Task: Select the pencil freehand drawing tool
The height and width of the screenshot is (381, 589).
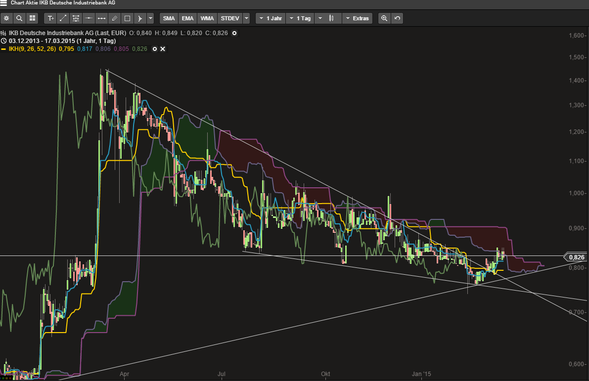Action: [114, 18]
